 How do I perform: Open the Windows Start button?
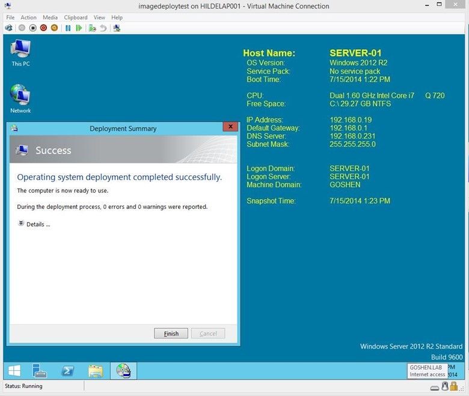(14, 371)
